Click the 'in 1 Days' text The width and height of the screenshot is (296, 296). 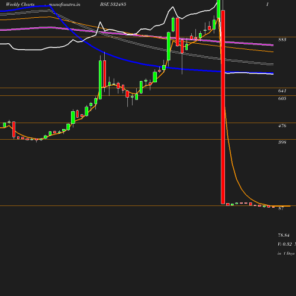coord(286,253)
